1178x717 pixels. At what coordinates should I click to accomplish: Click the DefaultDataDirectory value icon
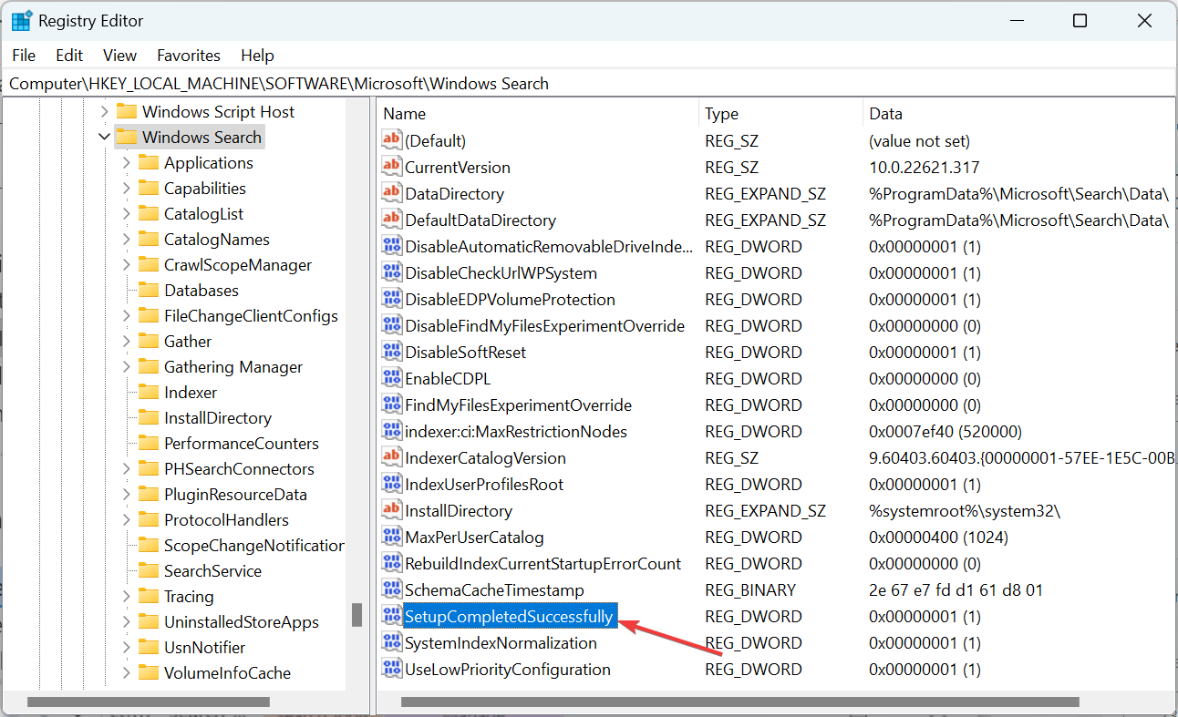[x=392, y=220]
